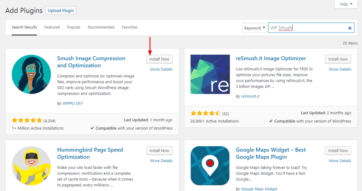Open reSmush.it Image Optimizer title link
The image size is (362, 191).
click(271, 58)
